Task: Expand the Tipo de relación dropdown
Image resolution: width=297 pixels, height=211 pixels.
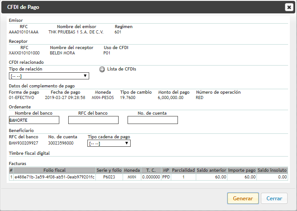Action: (49, 76)
